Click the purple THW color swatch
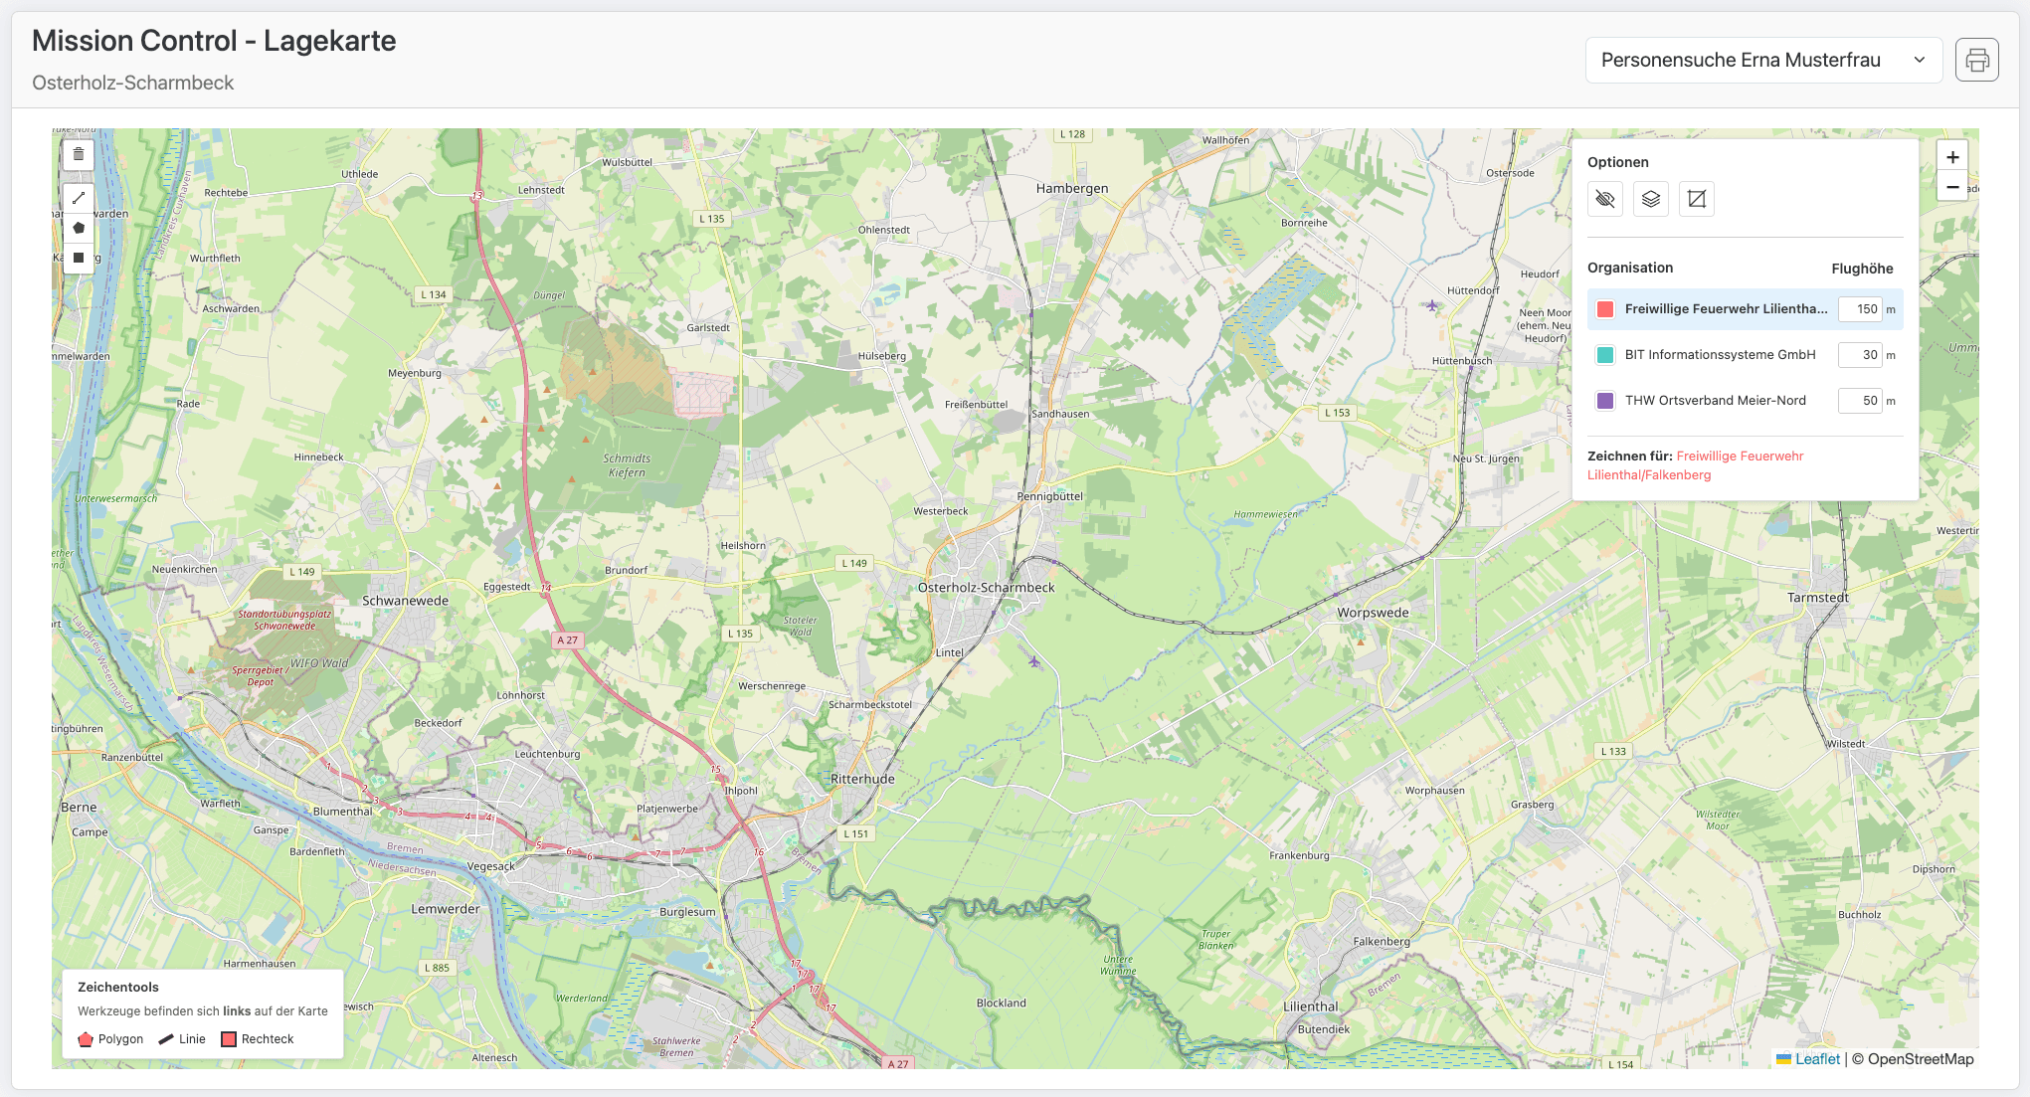 [x=1604, y=401]
